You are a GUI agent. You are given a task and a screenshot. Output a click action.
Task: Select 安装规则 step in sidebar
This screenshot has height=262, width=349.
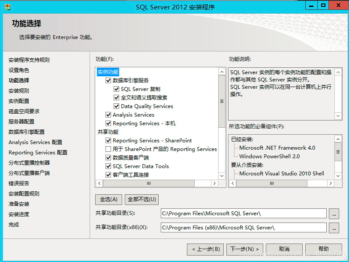[x=19, y=91]
